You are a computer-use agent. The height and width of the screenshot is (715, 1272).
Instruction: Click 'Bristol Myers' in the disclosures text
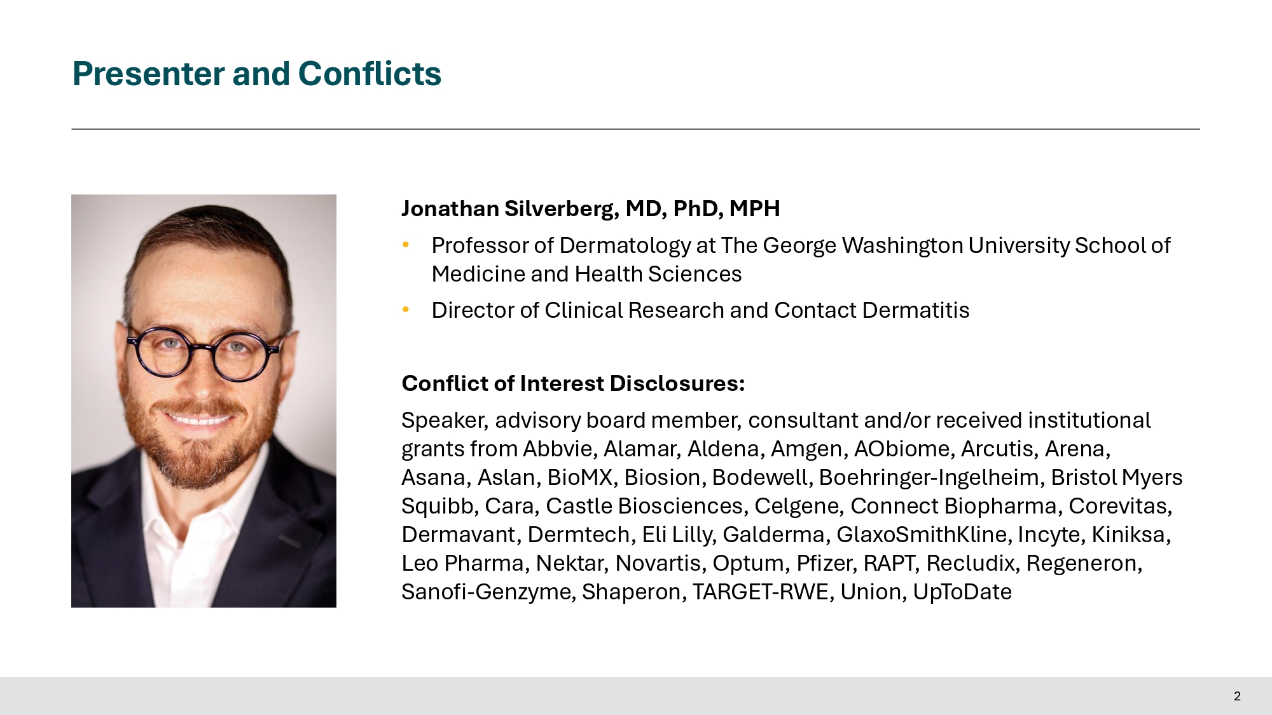(x=1116, y=477)
